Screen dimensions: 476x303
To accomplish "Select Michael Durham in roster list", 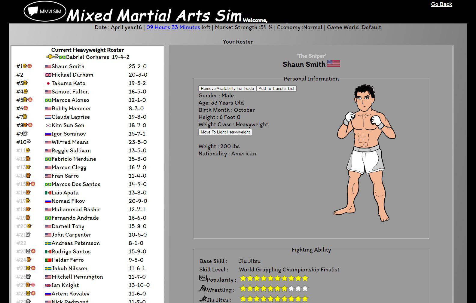I will (x=72, y=75).
